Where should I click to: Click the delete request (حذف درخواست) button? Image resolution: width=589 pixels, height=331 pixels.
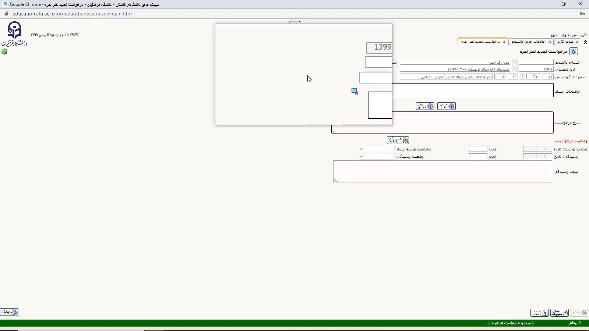pyautogui.click(x=398, y=140)
